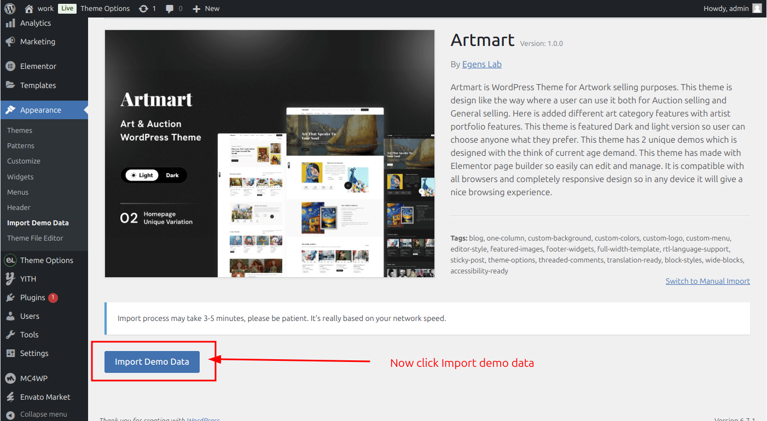767x421 pixels.
Task: Click the import process notice text
Action: click(282, 318)
